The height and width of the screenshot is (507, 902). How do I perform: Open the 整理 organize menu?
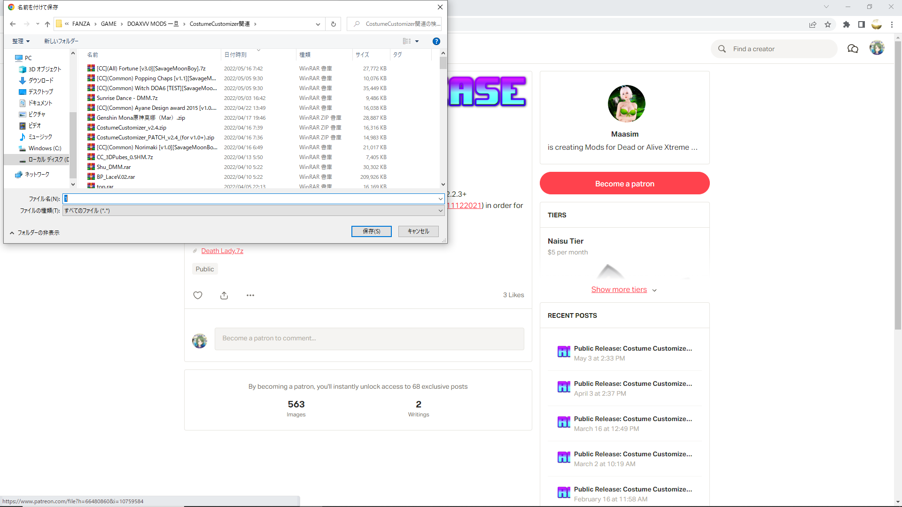(x=21, y=41)
